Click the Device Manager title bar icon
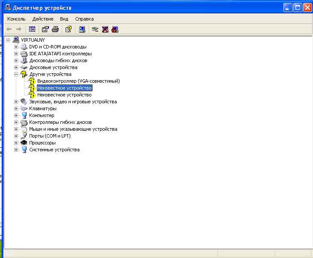 click(x=8, y=7)
